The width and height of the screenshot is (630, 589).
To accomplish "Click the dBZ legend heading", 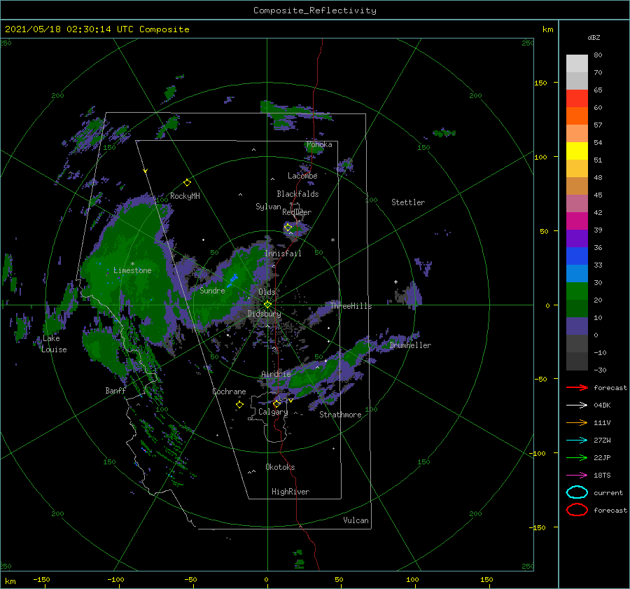I will point(594,37).
